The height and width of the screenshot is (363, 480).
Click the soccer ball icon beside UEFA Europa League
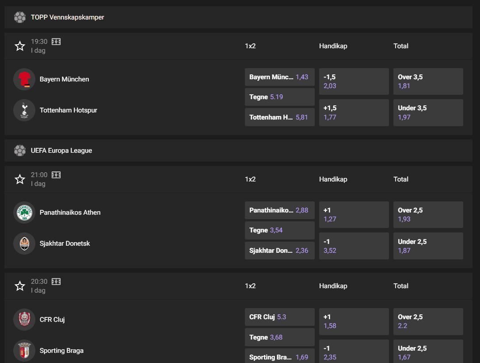point(19,151)
